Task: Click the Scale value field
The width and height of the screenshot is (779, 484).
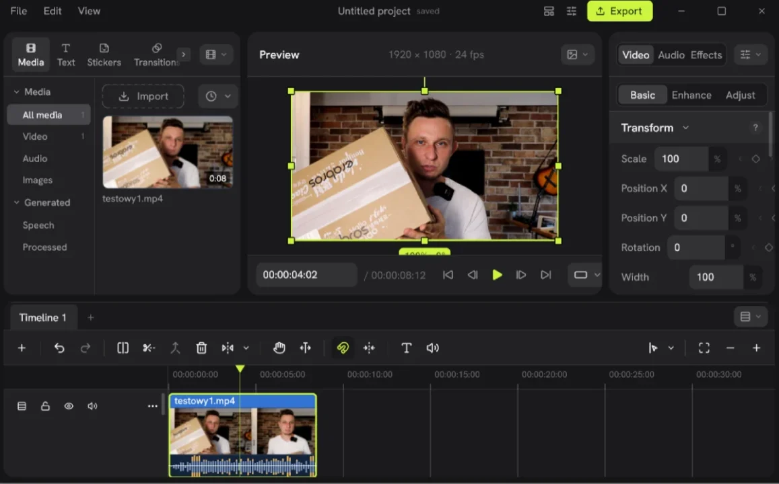Action: click(x=681, y=159)
